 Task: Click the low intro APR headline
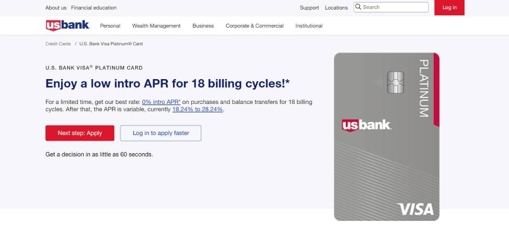tap(167, 84)
